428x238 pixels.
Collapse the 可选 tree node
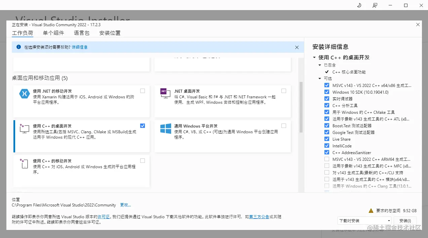tap(320, 79)
